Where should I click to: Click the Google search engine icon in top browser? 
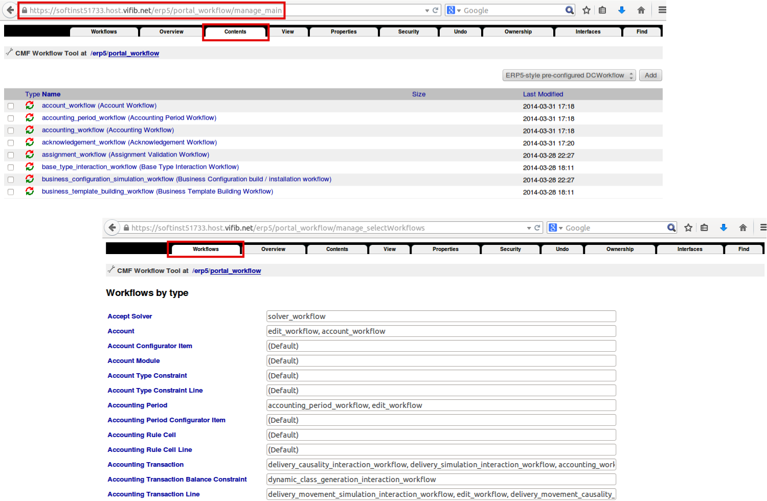point(451,10)
